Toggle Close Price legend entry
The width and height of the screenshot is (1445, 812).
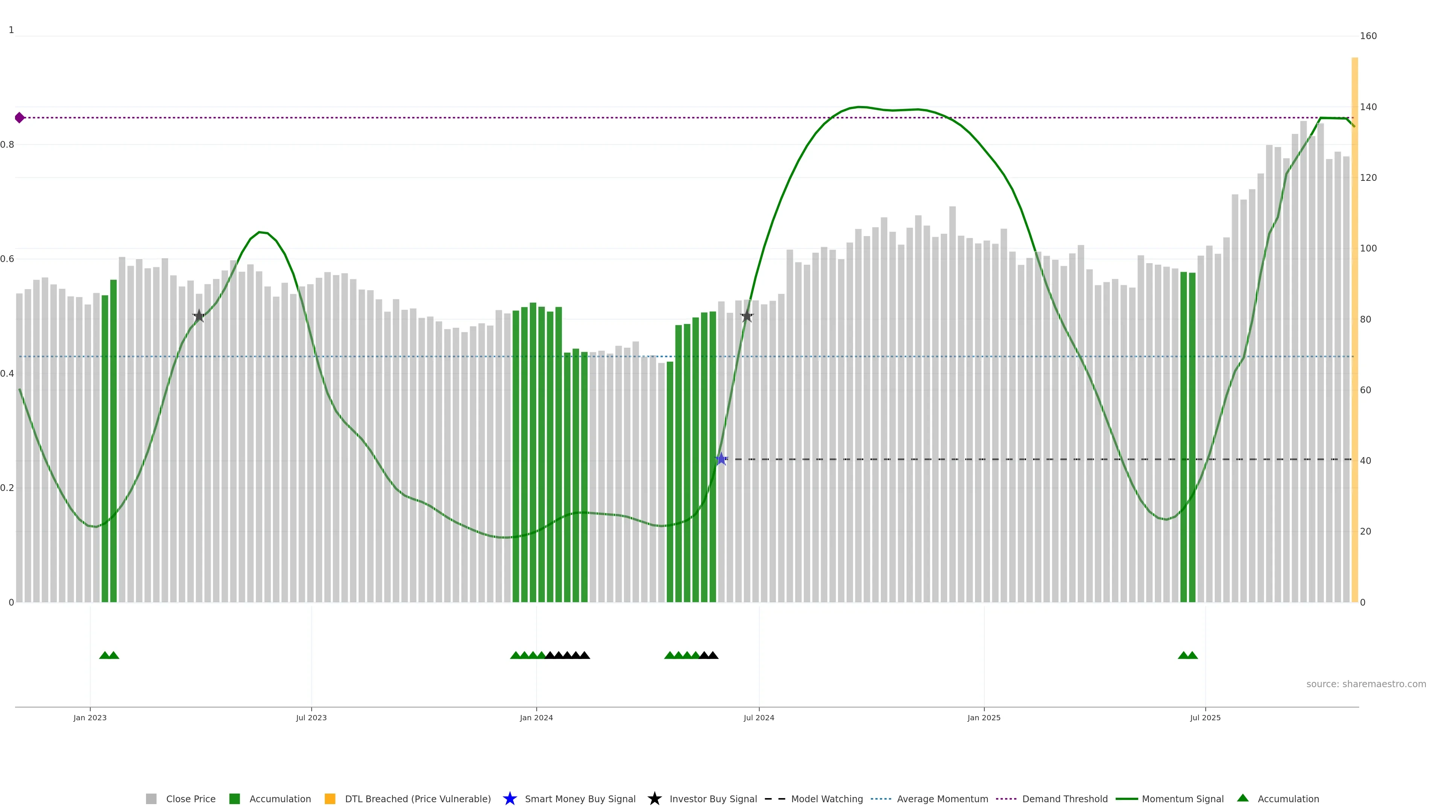[190, 798]
